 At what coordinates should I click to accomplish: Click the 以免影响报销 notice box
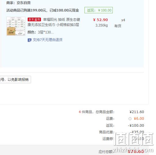(x=15, y=79)
